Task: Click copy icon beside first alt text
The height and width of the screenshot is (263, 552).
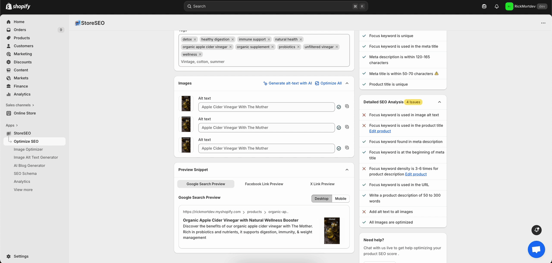Action: [347, 106]
